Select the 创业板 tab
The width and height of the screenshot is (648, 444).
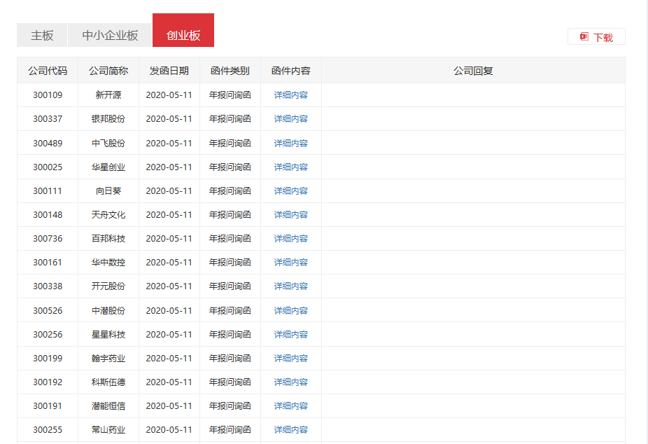pyautogui.click(x=183, y=30)
